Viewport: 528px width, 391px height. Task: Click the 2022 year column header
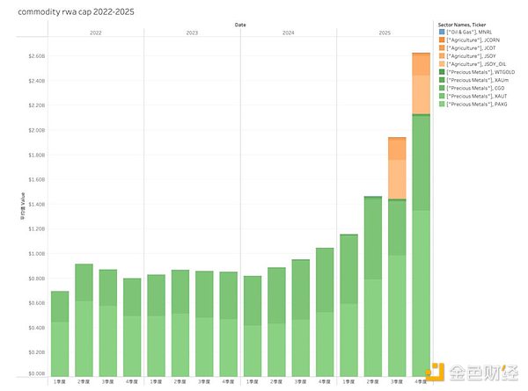tap(95, 33)
